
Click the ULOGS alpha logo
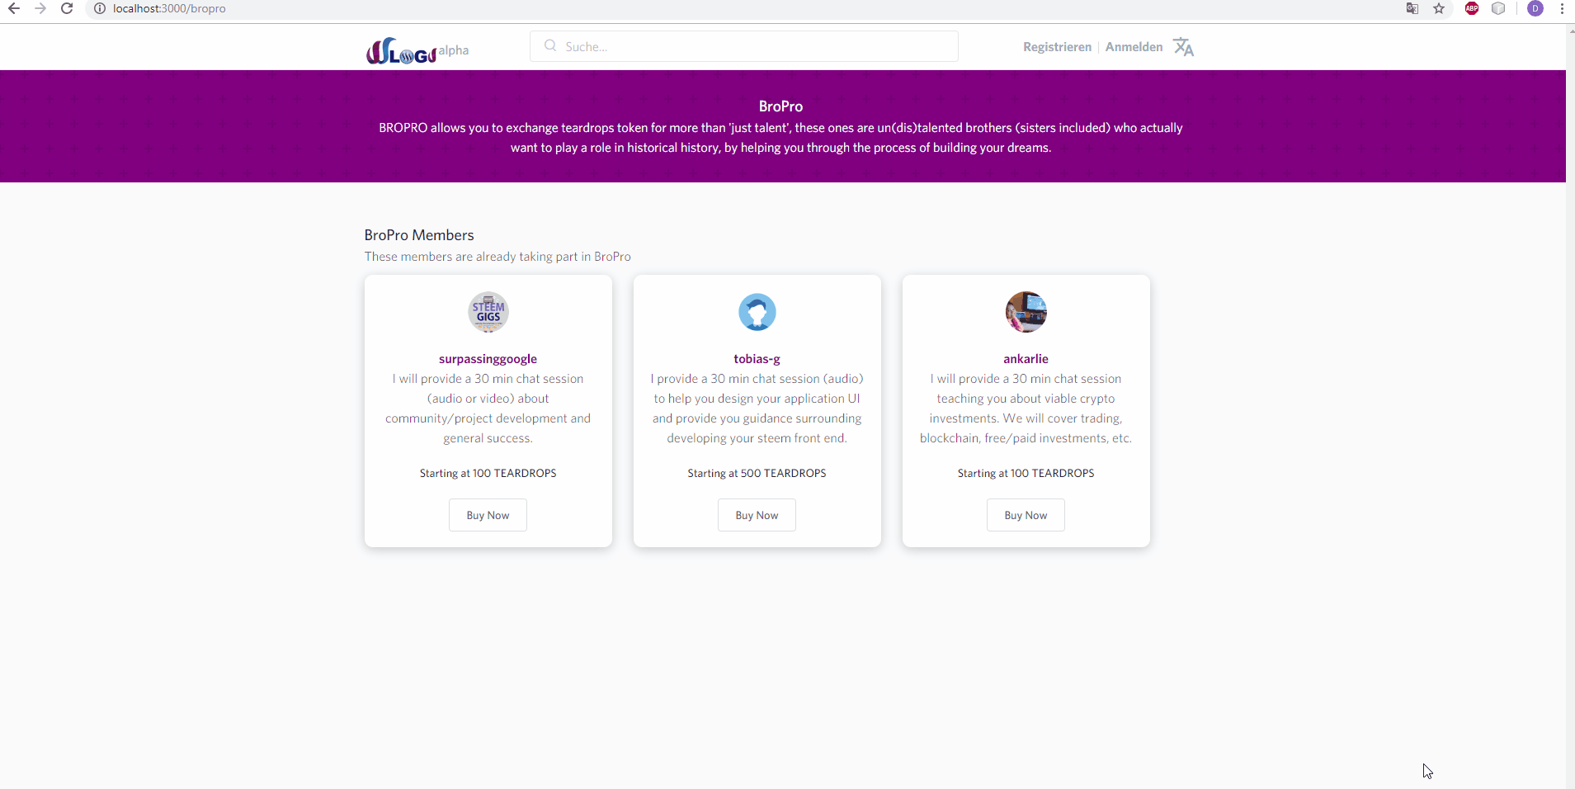[417, 50]
